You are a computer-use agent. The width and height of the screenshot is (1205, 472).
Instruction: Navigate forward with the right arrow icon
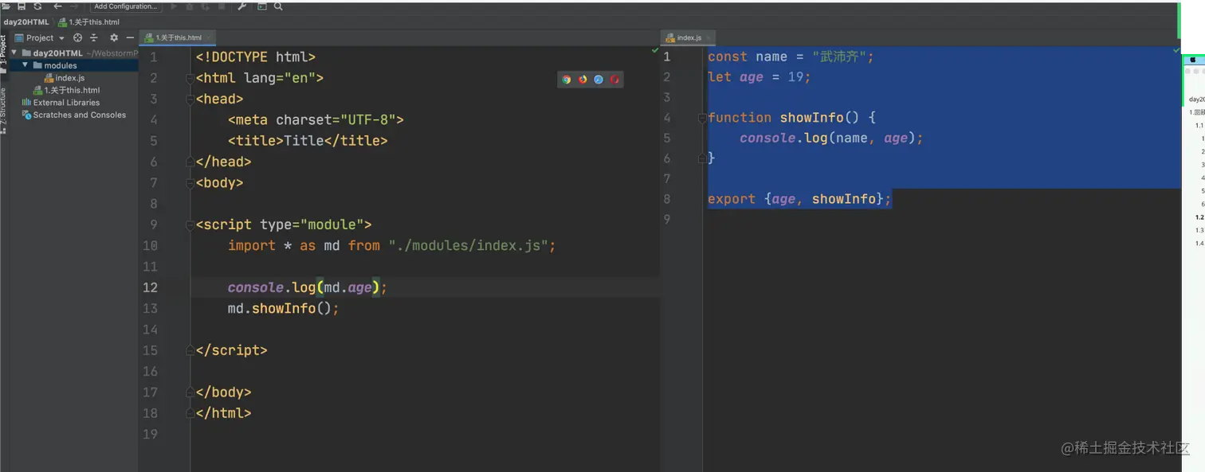[x=74, y=6]
